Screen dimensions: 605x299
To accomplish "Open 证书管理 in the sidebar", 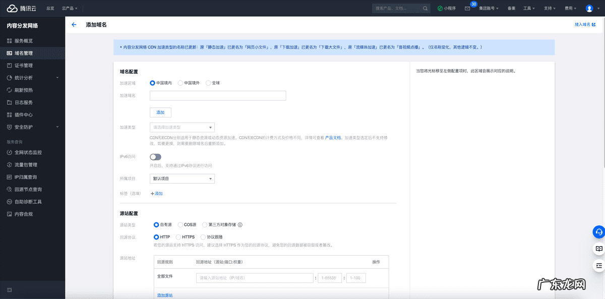I will [x=23, y=66].
